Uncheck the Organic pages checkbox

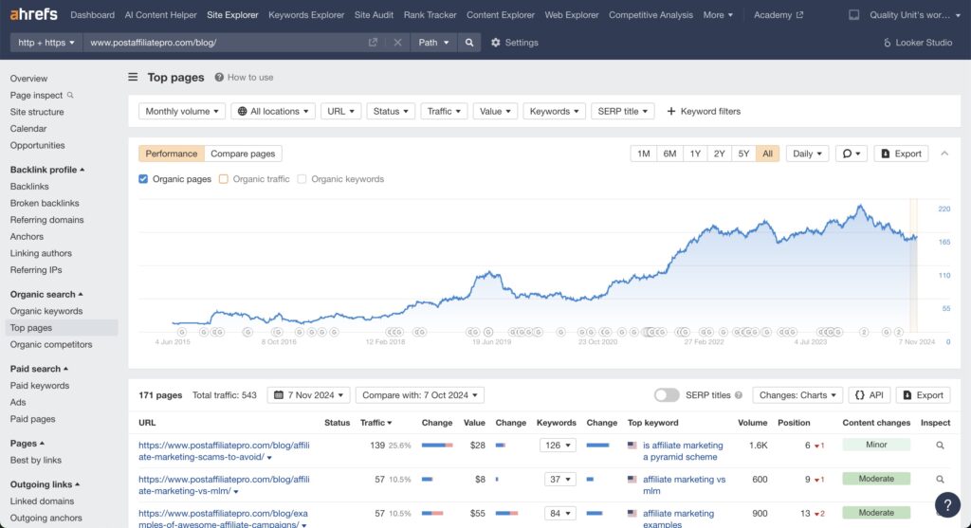coord(143,179)
